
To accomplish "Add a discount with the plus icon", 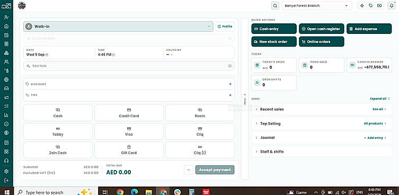I will tap(230, 84).
